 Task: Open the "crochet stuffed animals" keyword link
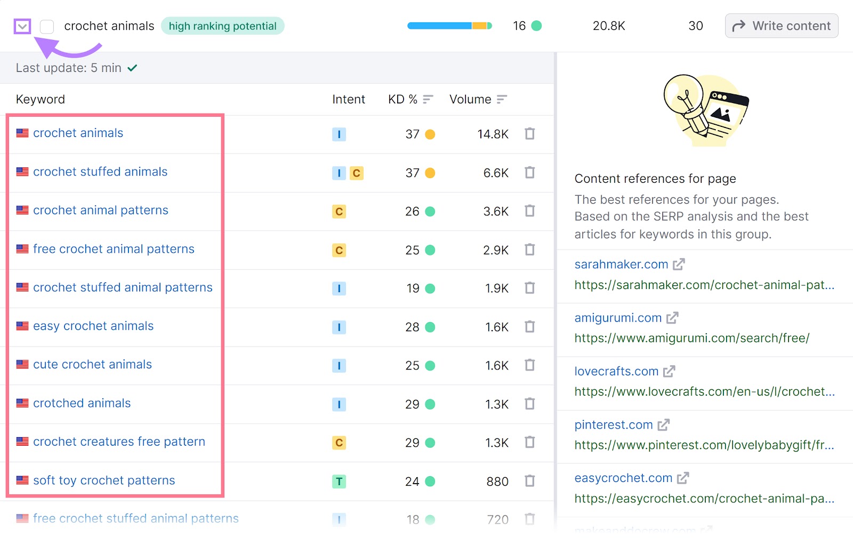click(x=100, y=171)
